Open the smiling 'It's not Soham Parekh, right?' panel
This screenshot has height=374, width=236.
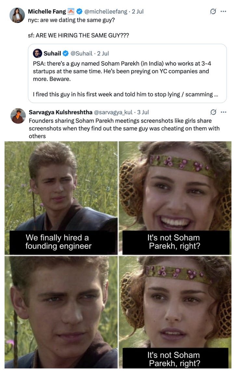[x=175, y=198]
